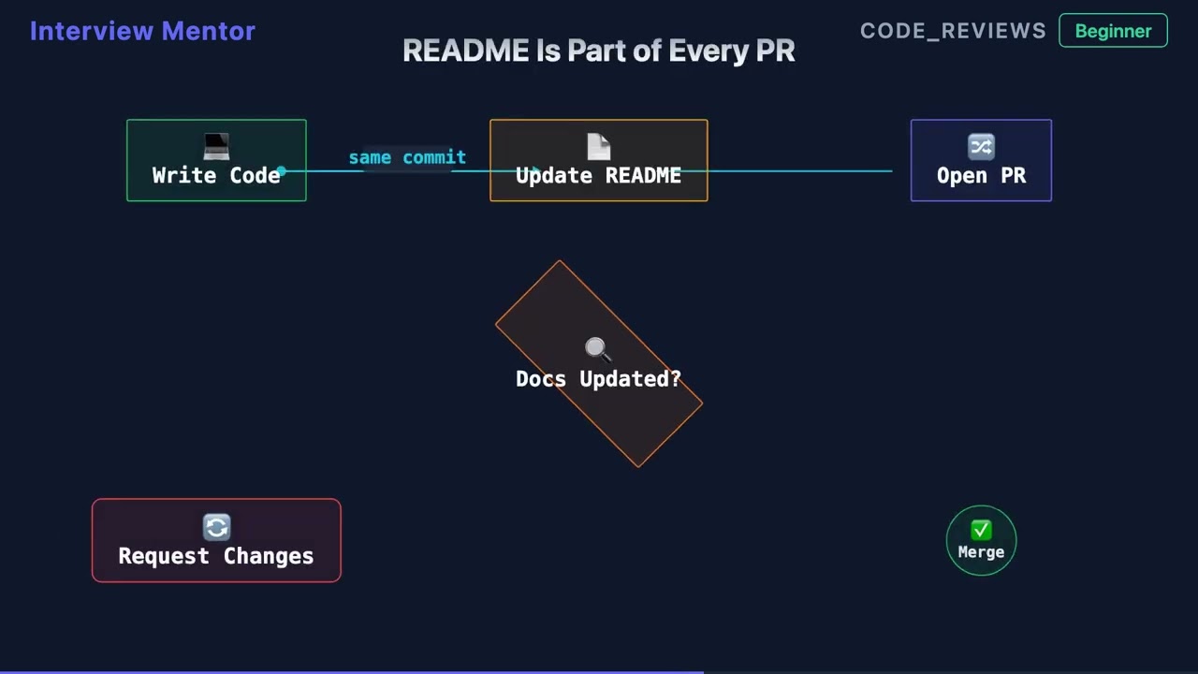Viewport: 1198px width, 674px height.
Task: Click the 'Docs Updated?' decision text
Action: [599, 379]
